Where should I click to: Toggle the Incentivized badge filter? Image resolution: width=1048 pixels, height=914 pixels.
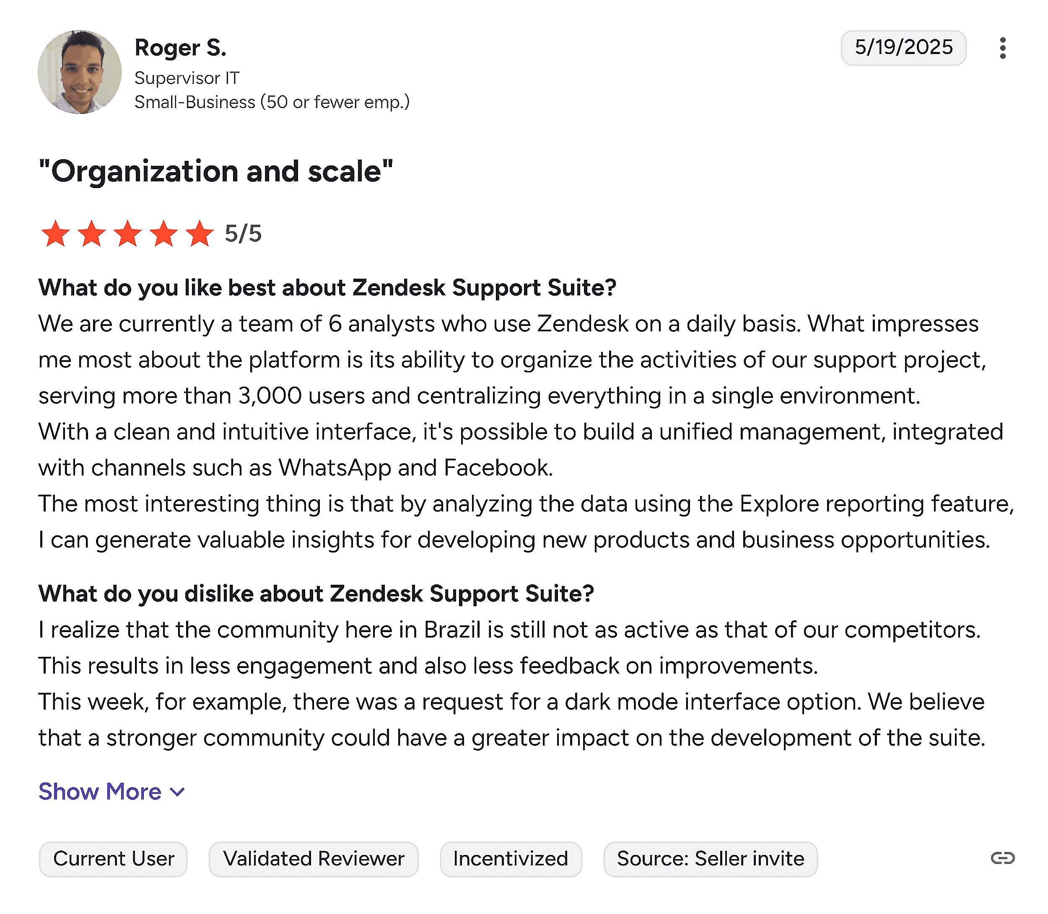[511, 859]
